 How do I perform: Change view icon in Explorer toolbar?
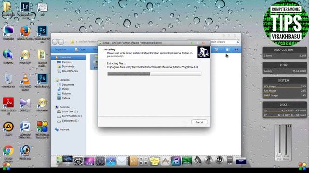pos(216,49)
